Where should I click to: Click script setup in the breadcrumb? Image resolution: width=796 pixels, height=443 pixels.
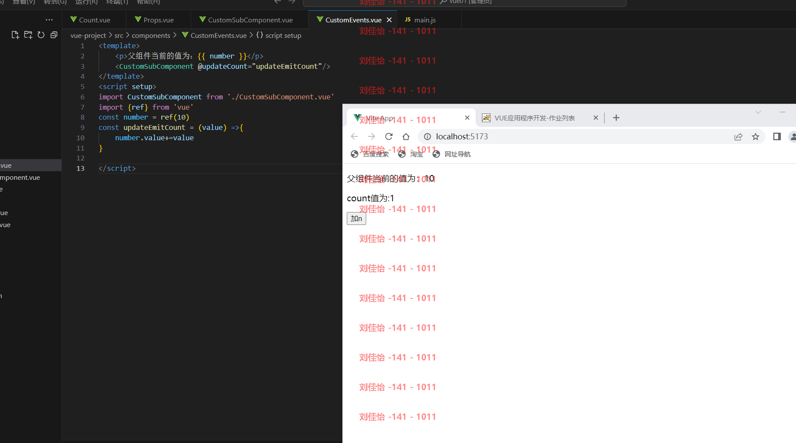point(283,35)
